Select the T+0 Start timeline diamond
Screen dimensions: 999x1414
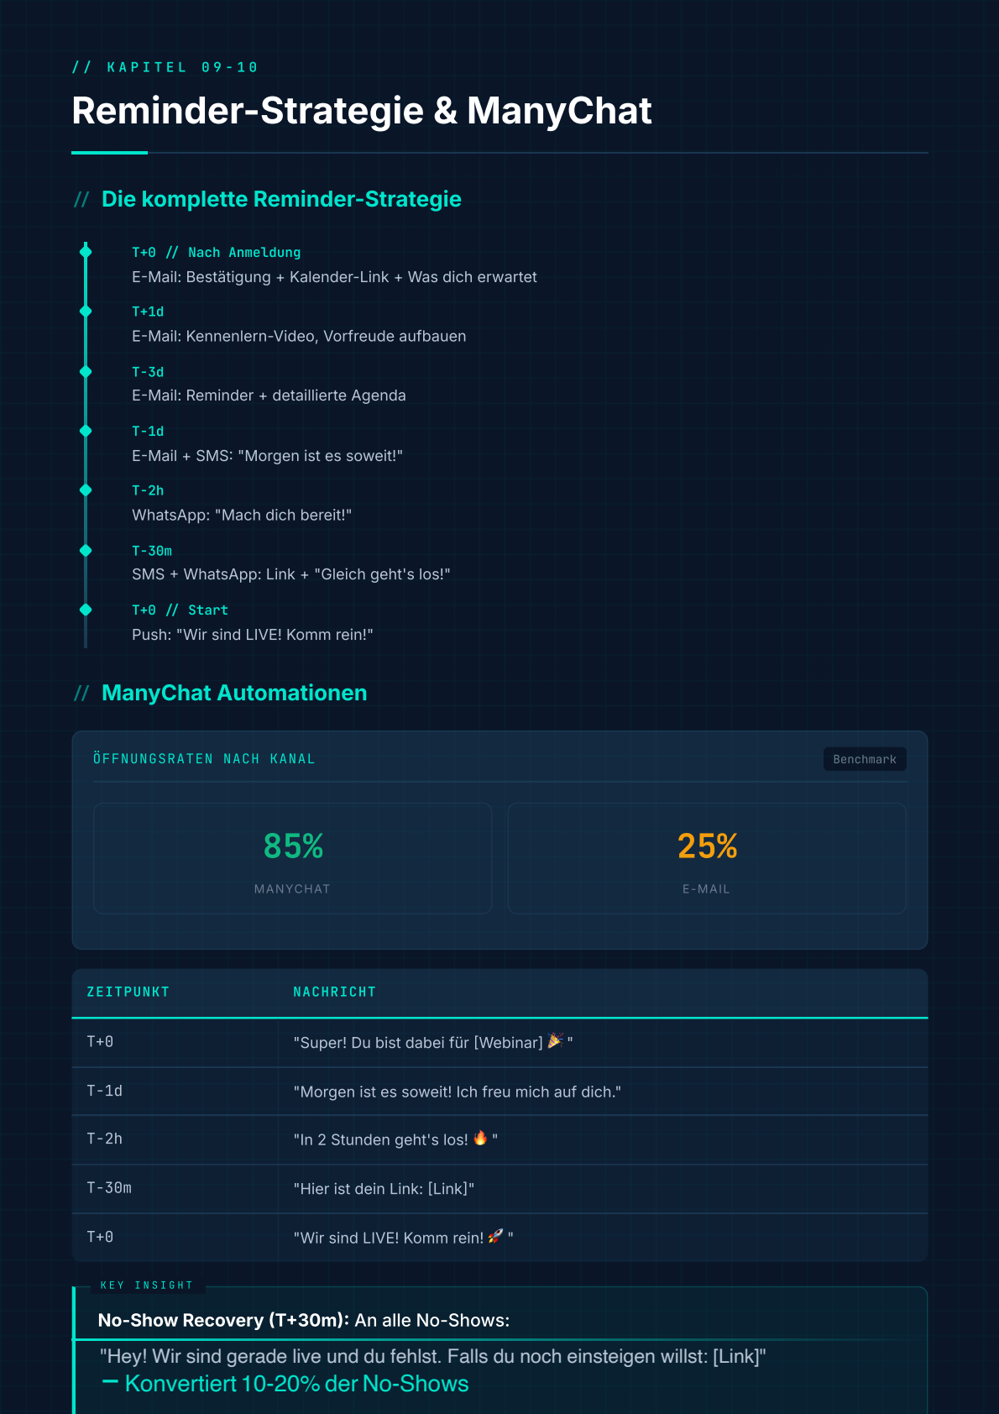pyautogui.click(x=86, y=610)
